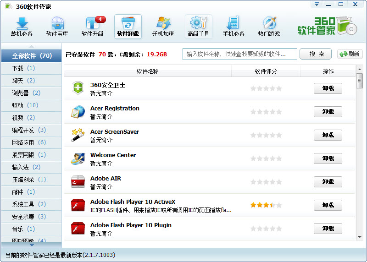Screen dimensions: 367x262
Task: Uninstall Acer Registration via 卸载 button
Action: click(328, 112)
